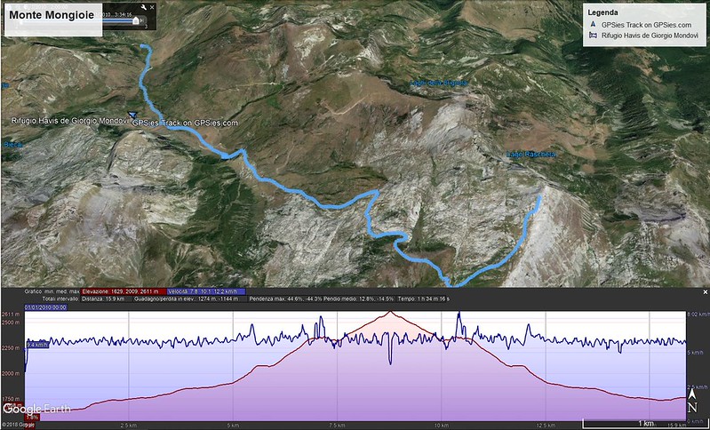The width and height of the screenshot is (710, 430).
Task: Click the blue track endpoint near Lago Raschera
Action: [539, 197]
